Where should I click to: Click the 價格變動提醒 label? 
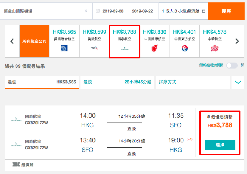click(211, 65)
